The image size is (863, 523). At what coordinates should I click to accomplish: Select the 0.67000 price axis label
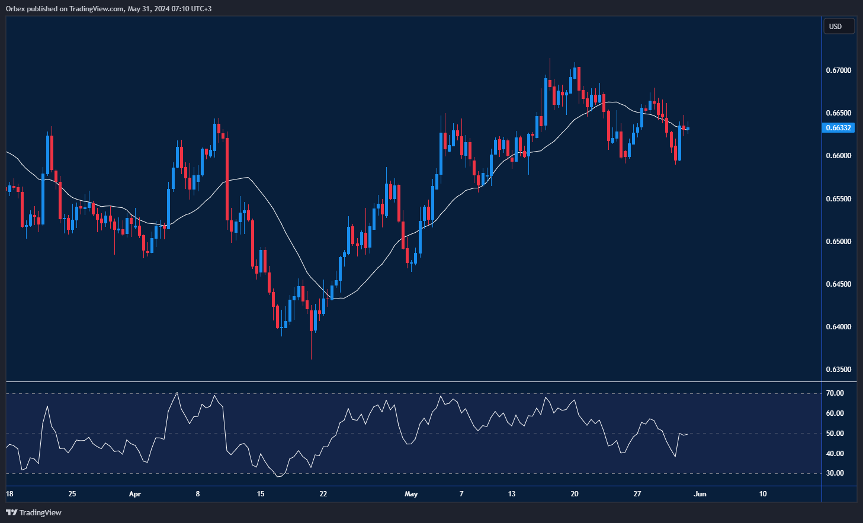point(838,70)
